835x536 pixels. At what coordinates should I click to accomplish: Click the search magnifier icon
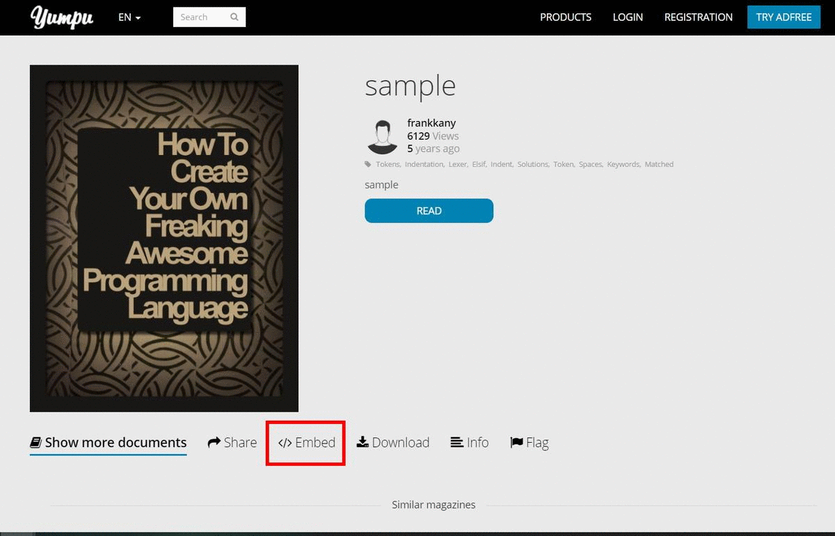[x=234, y=17]
